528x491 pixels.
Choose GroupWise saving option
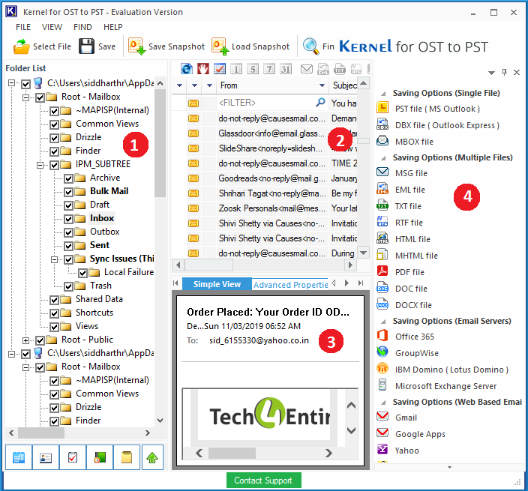417,353
